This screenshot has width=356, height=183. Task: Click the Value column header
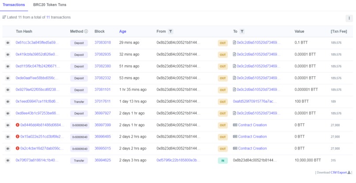(299, 31)
